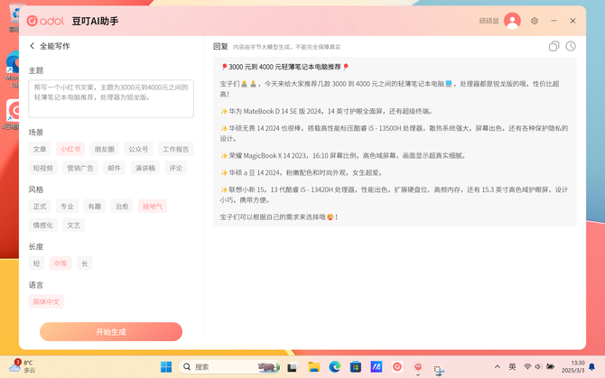Viewport: 605px width, 378px height.
Task: Select the 工作报告 scene tag
Action: (x=175, y=149)
